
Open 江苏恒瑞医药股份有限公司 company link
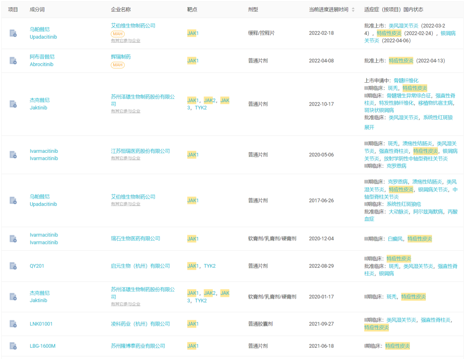coord(140,151)
